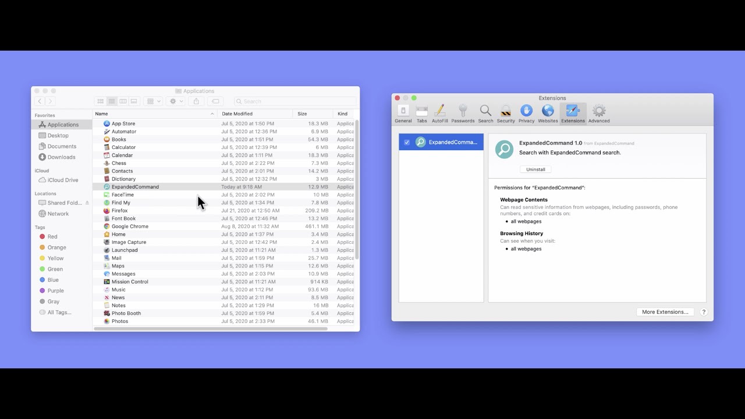Open Downloads in Finder sidebar
This screenshot has height=419, width=745.
pos(61,157)
